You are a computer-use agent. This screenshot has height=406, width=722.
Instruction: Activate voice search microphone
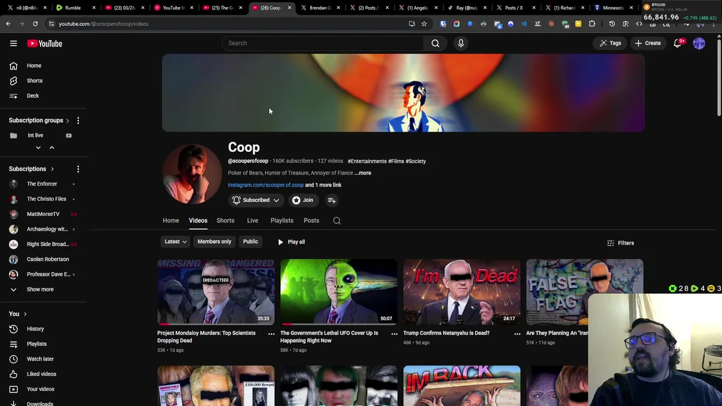coord(461,43)
